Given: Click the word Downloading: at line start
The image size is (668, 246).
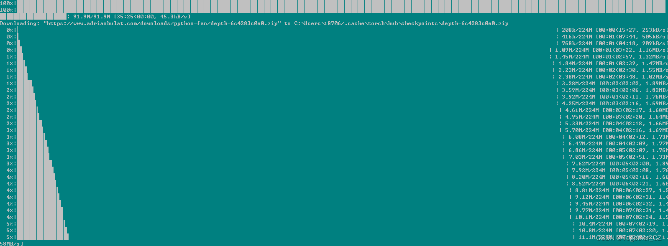Looking at the screenshot, I should (20, 23).
